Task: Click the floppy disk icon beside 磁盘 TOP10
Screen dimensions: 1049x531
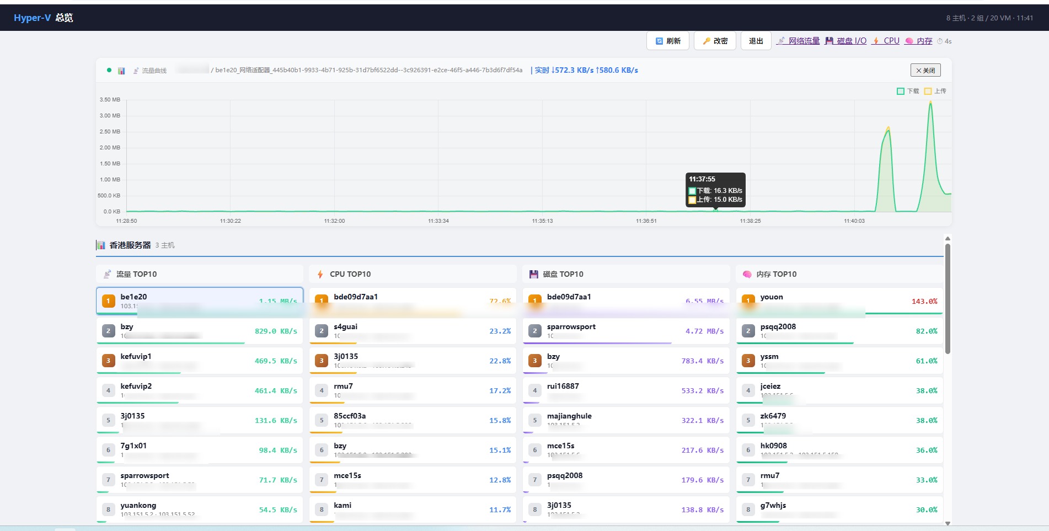Action: [x=533, y=274]
